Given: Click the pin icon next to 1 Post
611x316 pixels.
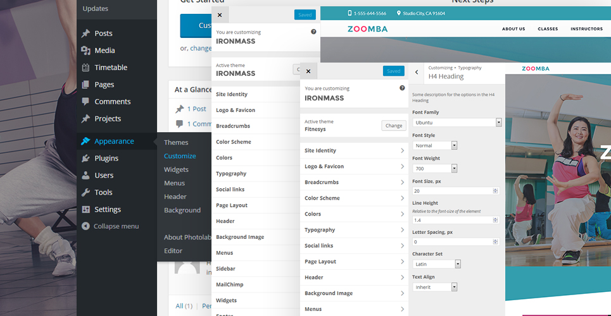Looking at the screenshot, I should point(180,109).
